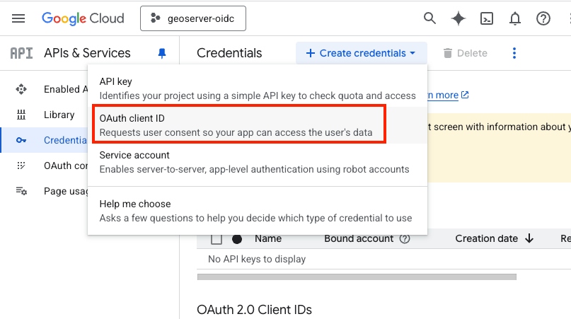
Task: Click the Google Cloud logo
Action: coord(83,18)
